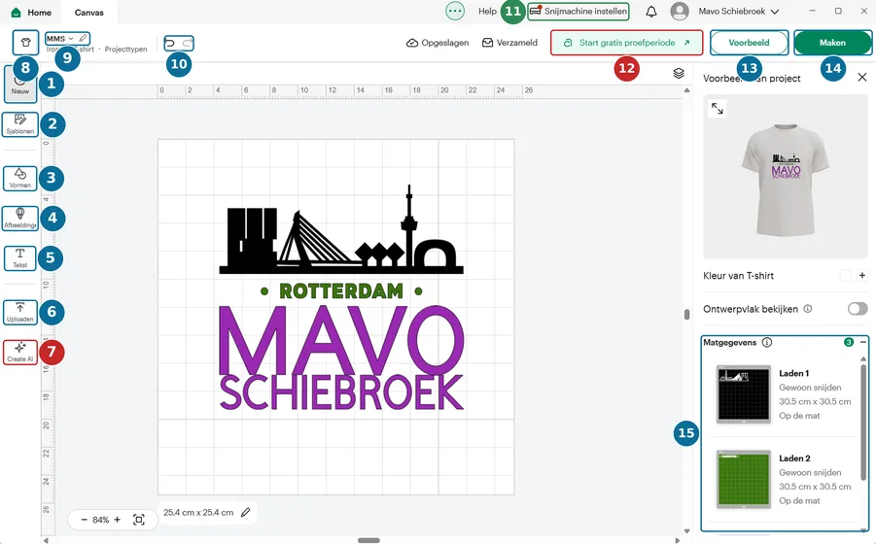This screenshot has width=876, height=544.
Task: Click the canvas horizontal scrollbar thumb
Action: coord(368,540)
